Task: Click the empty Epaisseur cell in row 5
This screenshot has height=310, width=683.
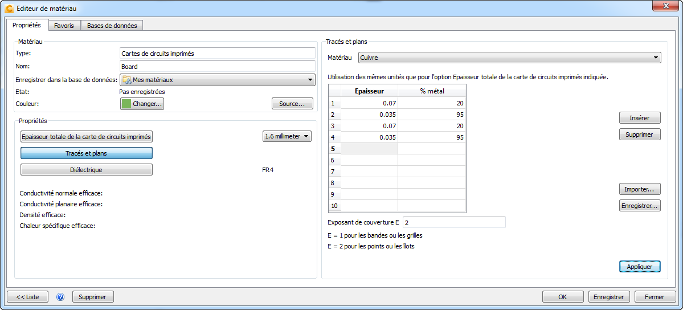Action: point(369,149)
